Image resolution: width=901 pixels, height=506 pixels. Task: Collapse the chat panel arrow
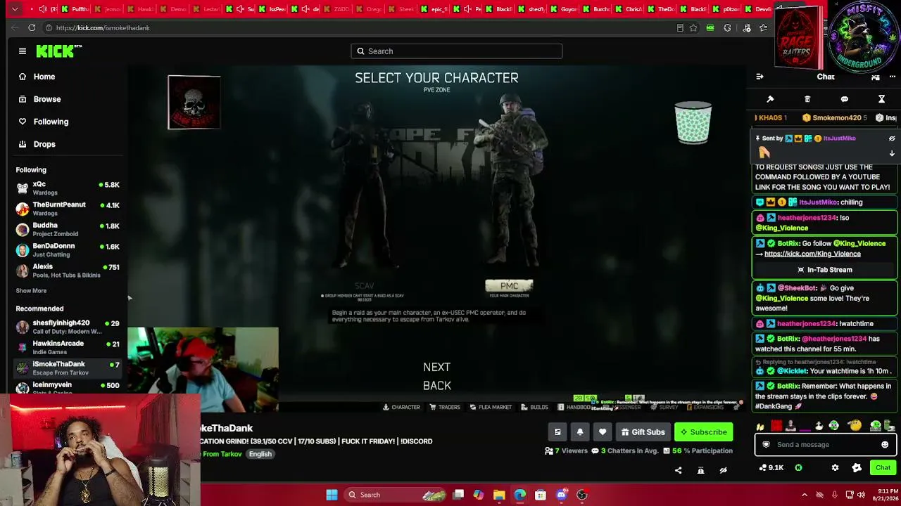[760, 77]
